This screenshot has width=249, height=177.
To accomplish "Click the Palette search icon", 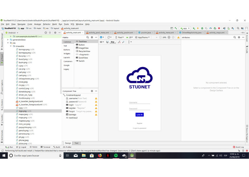I will tap(88, 37).
